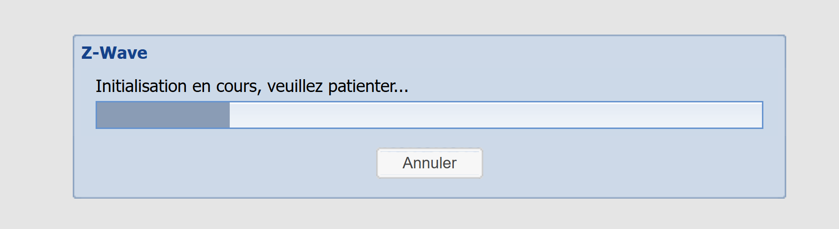Click the Z-Wave dialog title
The width and height of the screenshot is (839, 229).
click(x=114, y=53)
